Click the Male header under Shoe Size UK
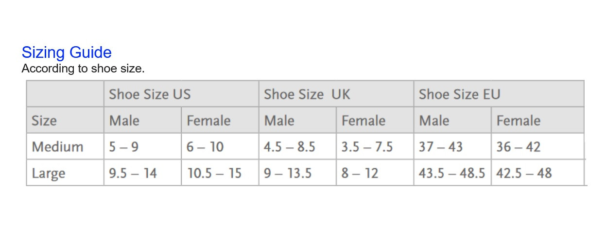This screenshot has width=606, height=246. click(x=297, y=120)
